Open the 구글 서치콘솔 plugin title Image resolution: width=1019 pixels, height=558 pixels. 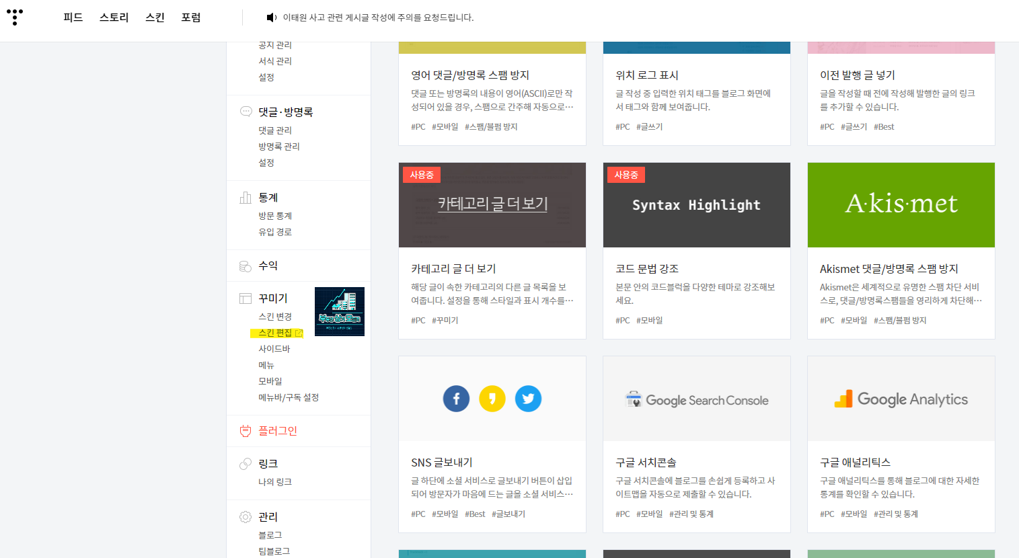(646, 463)
